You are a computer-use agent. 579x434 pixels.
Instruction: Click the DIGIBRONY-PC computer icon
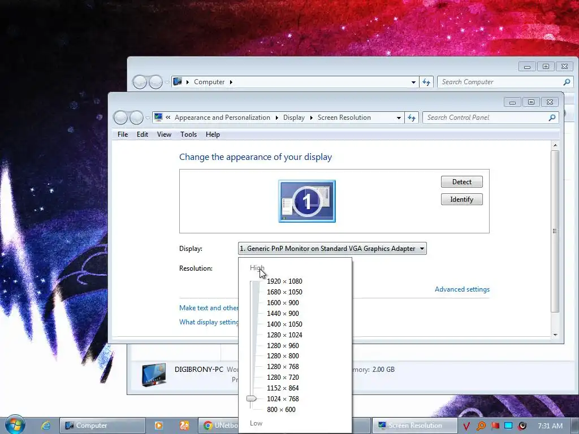click(154, 375)
